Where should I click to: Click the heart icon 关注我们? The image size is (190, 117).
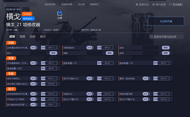pos(170,5)
